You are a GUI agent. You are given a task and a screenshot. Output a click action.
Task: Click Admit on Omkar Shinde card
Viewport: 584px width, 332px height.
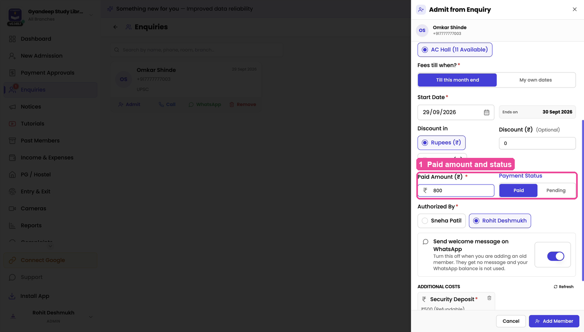(129, 105)
